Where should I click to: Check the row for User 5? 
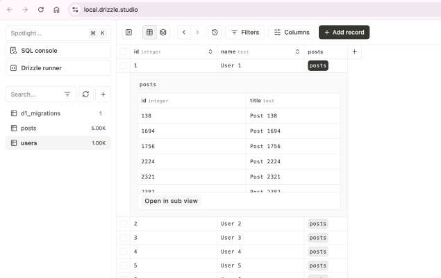pos(123,265)
